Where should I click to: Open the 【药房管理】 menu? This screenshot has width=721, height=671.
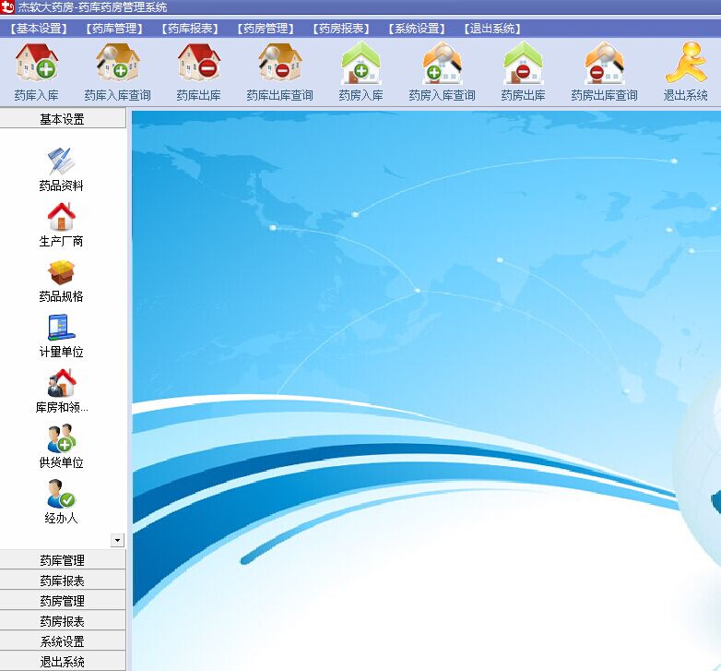[266, 29]
